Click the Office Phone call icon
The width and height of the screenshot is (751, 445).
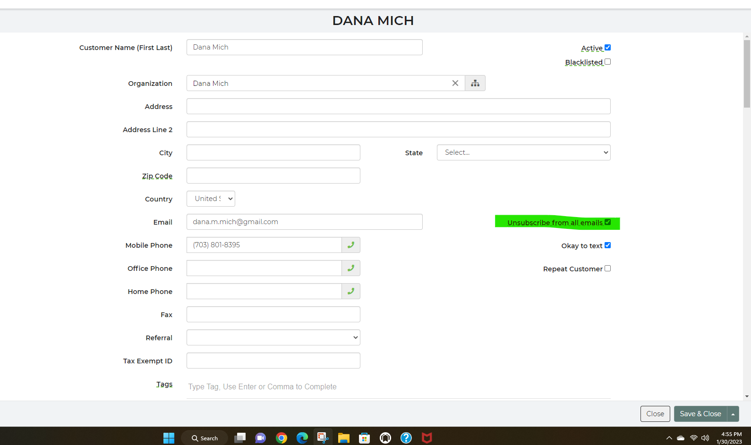[351, 268]
